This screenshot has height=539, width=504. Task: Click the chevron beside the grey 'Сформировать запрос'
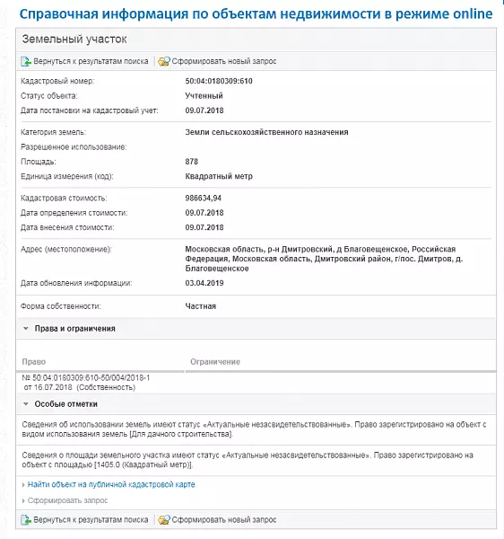(23, 500)
